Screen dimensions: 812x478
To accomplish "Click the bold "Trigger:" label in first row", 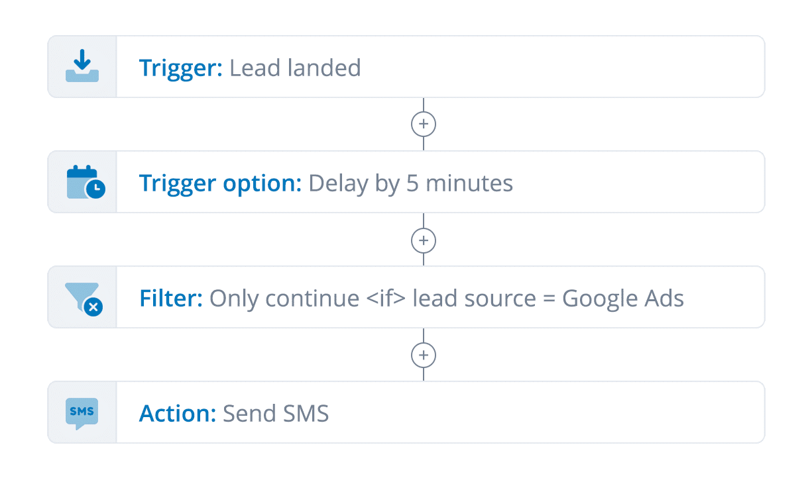I will [181, 68].
